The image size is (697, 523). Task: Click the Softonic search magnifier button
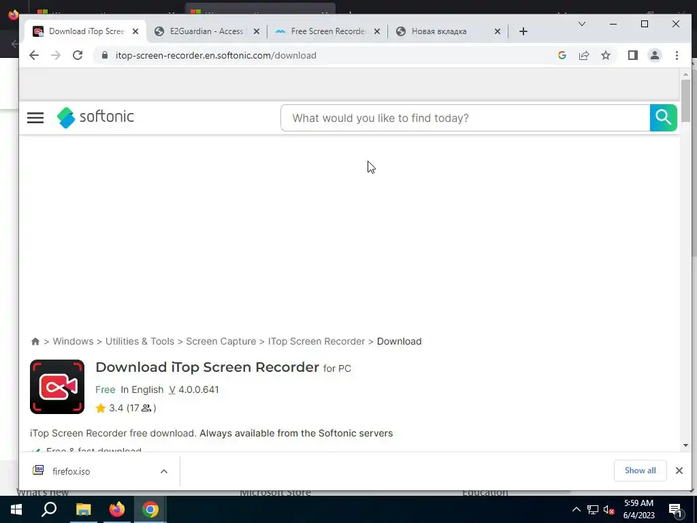tap(663, 118)
